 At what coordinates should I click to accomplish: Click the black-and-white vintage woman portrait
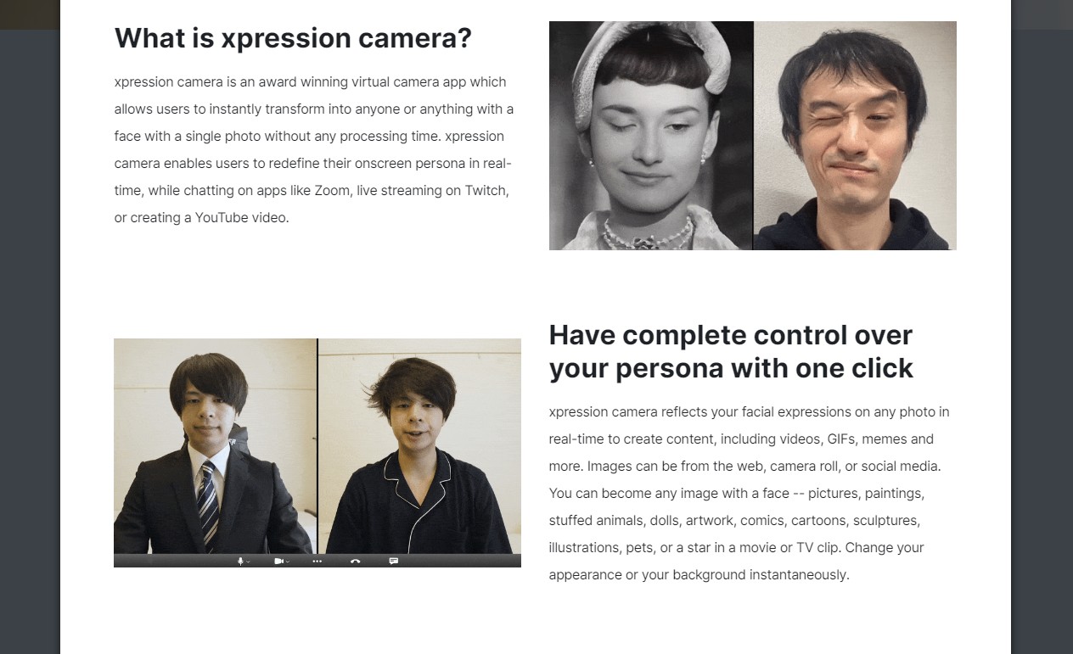651,136
